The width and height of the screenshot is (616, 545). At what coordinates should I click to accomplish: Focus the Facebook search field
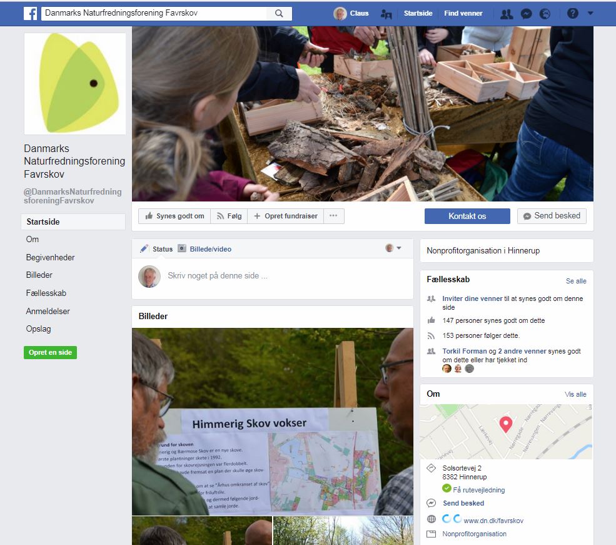click(x=154, y=13)
